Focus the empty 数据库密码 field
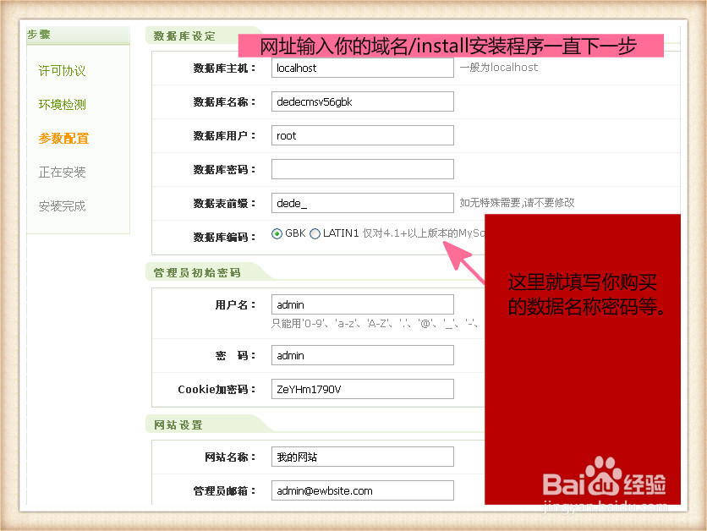The width and height of the screenshot is (707, 531). [x=363, y=169]
